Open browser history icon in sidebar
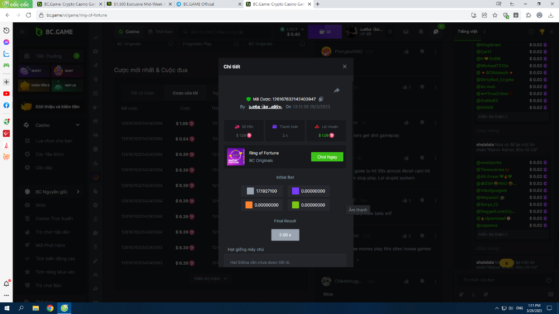559x314 pixels. pos(7,30)
